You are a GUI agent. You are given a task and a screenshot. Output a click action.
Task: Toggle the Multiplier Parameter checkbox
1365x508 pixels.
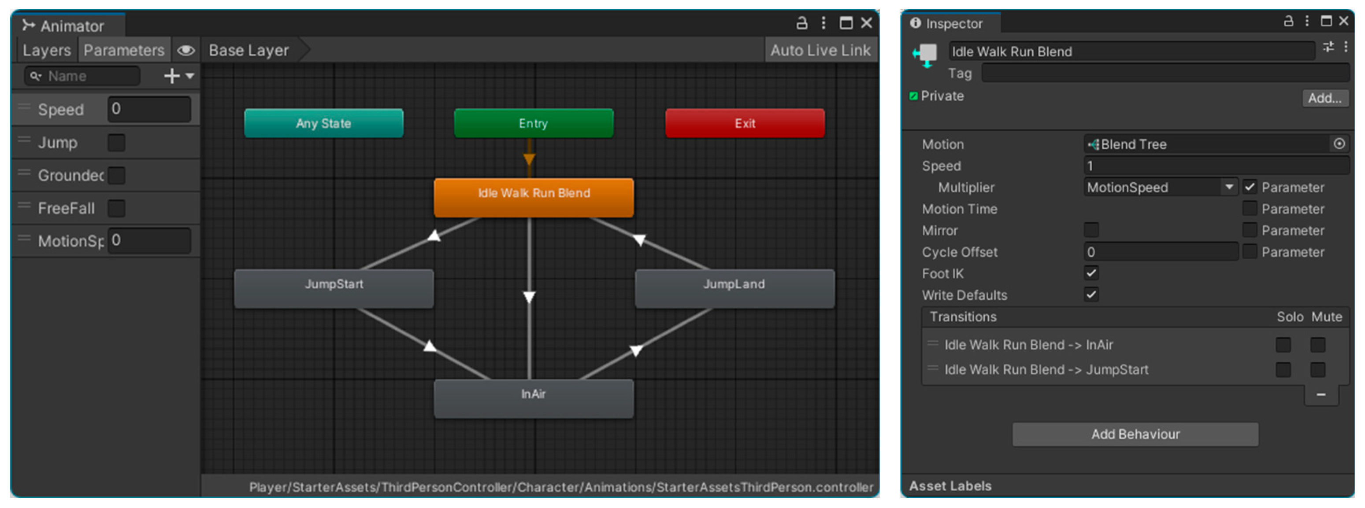pos(1250,187)
